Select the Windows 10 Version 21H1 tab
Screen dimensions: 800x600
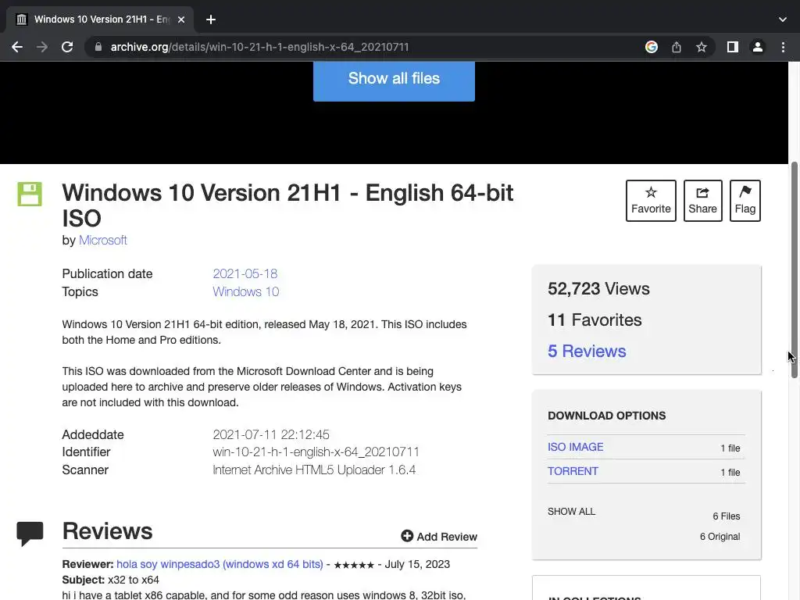pos(99,20)
